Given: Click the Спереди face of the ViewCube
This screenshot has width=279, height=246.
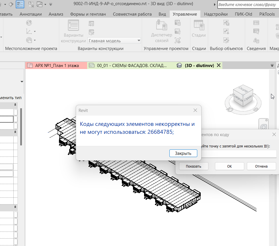Looking at the screenshot, I should coord(238,98).
